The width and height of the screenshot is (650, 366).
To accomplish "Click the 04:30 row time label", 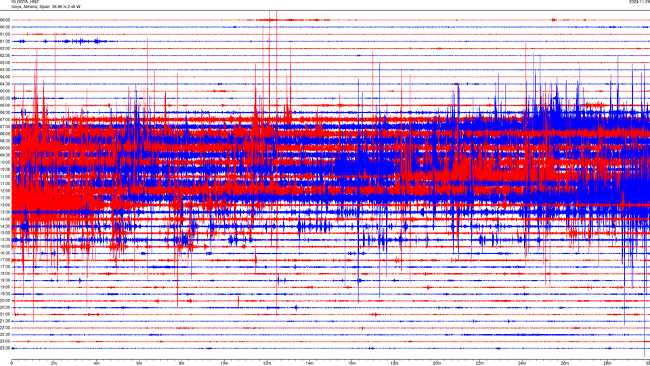I will pos(5,84).
